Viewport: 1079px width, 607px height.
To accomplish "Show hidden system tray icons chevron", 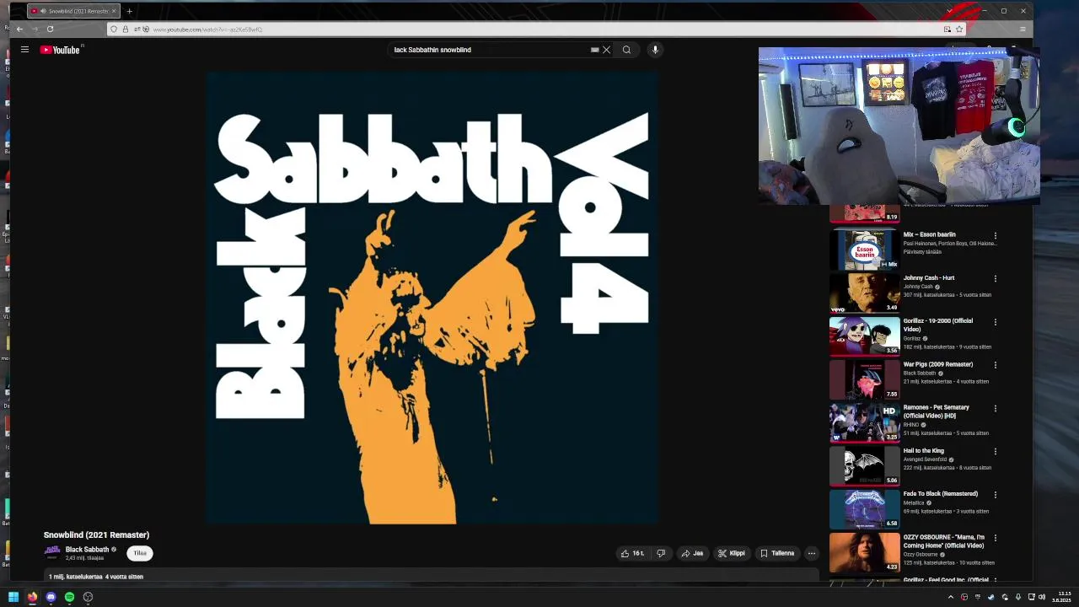I will (951, 597).
